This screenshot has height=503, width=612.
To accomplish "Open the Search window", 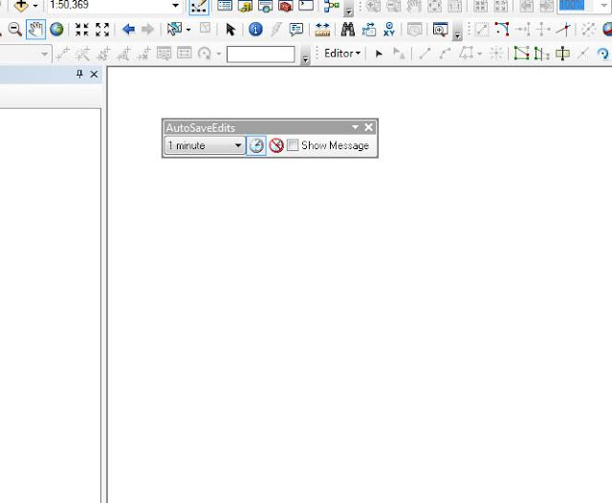I will (x=266, y=6).
